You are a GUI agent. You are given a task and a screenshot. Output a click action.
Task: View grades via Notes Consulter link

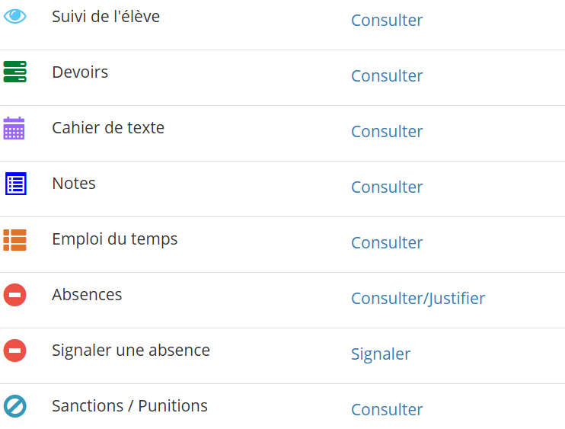[x=387, y=187]
